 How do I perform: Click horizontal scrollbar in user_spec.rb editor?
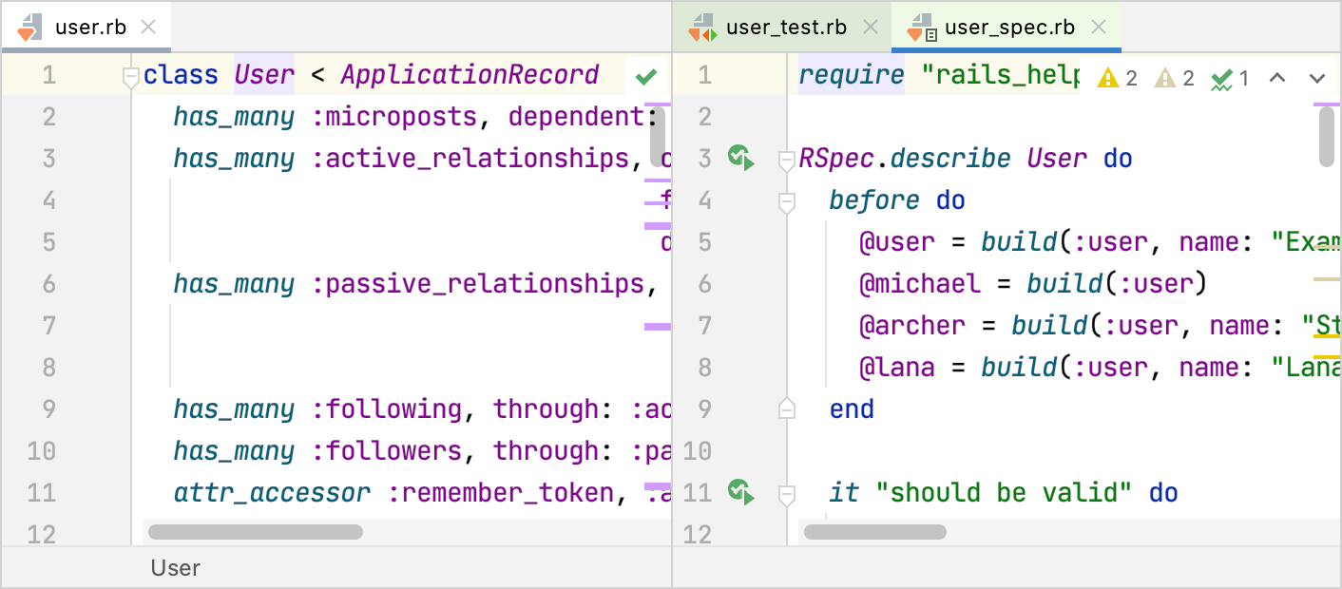click(874, 532)
